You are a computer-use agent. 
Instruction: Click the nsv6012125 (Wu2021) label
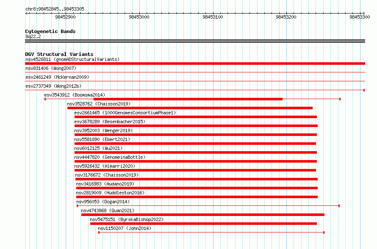(x=98, y=148)
